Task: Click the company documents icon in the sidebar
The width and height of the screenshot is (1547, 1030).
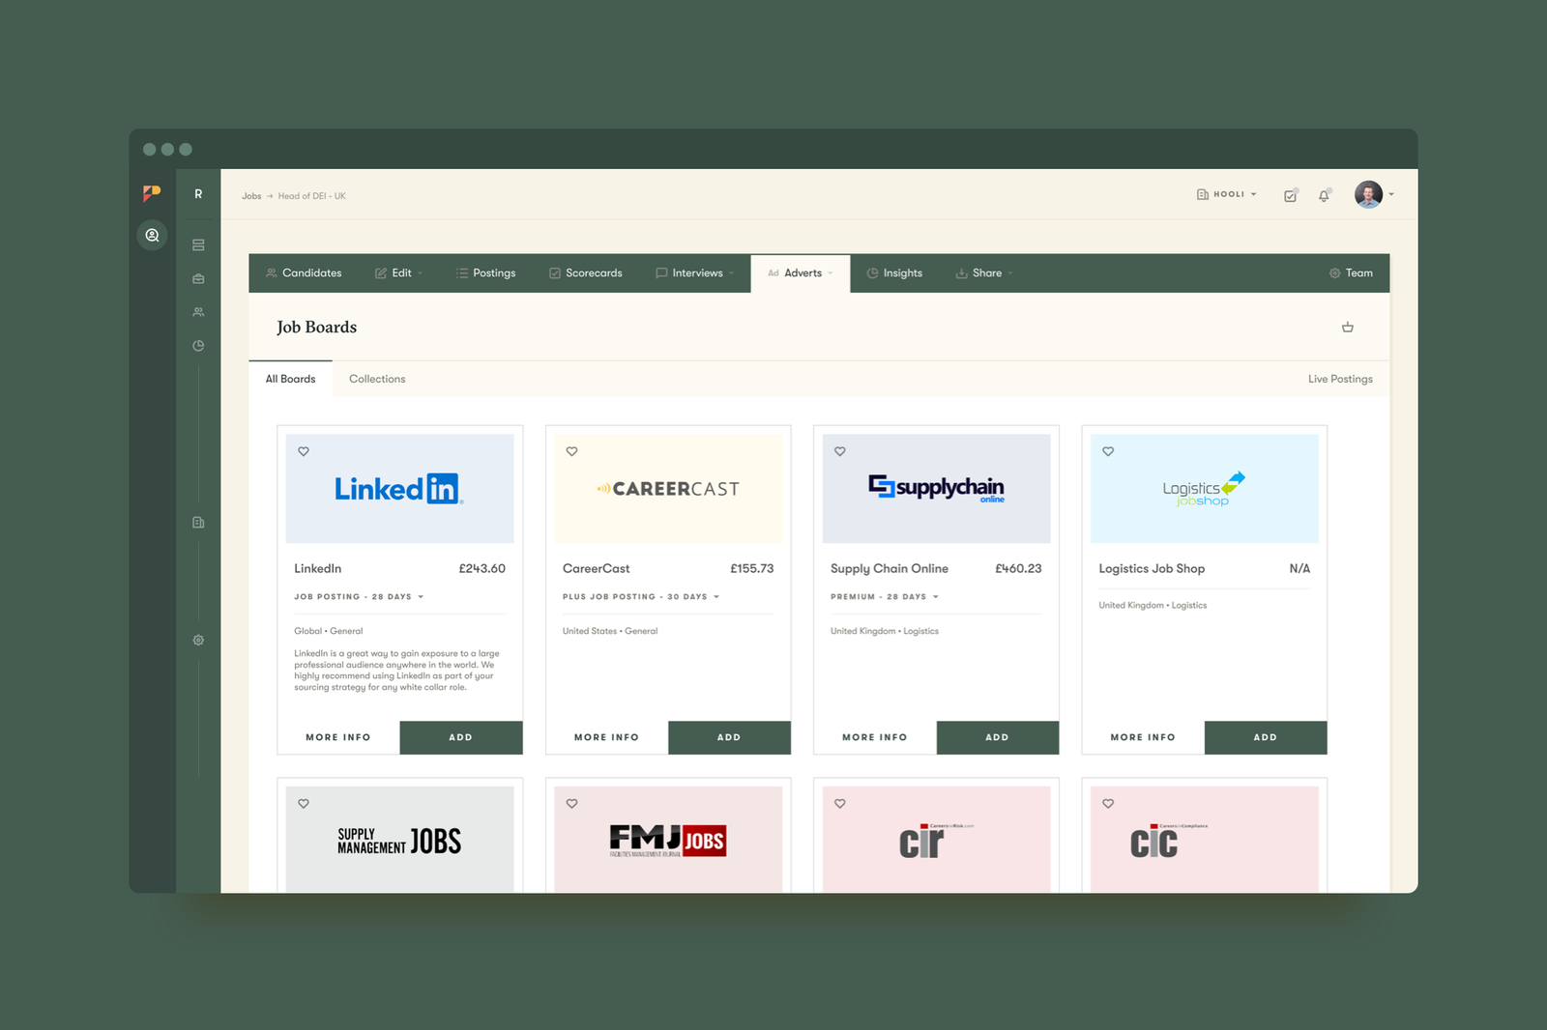Action: 198,522
